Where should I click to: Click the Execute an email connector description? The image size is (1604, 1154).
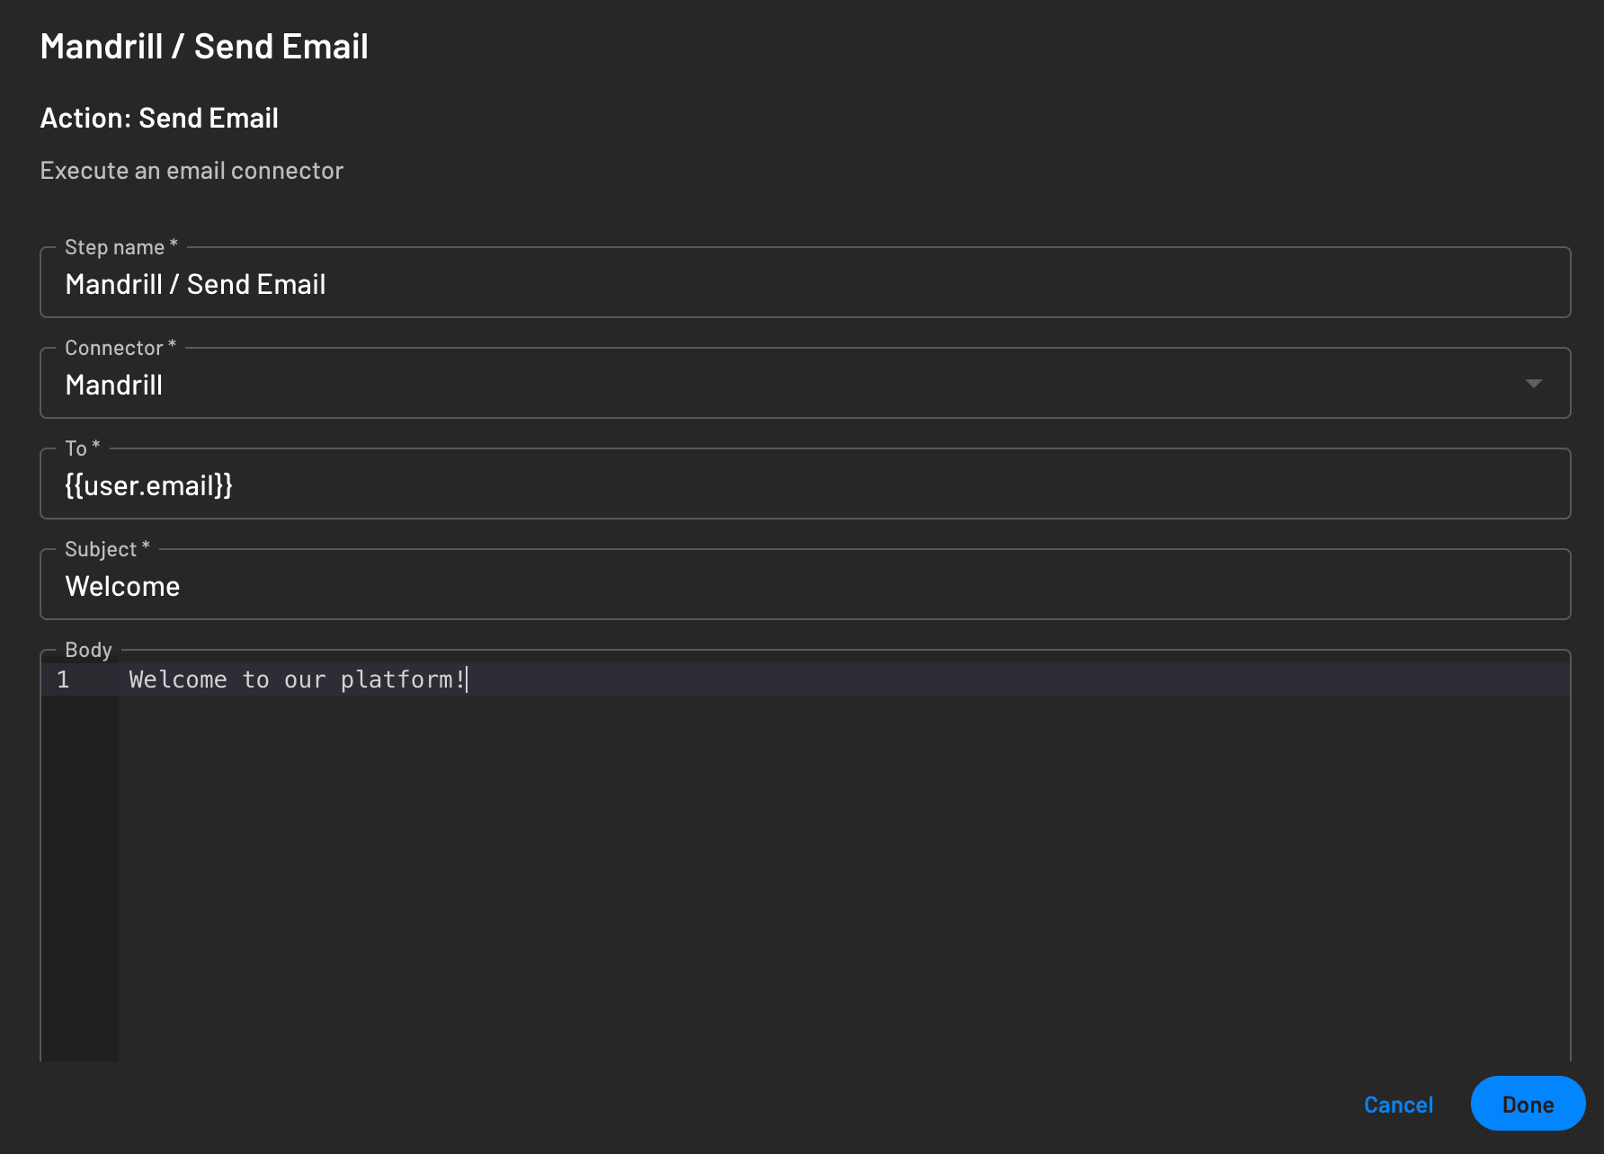tap(191, 170)
